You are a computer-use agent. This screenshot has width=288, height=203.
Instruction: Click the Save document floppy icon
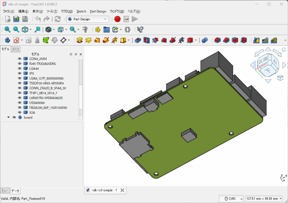tap(25, 19)
